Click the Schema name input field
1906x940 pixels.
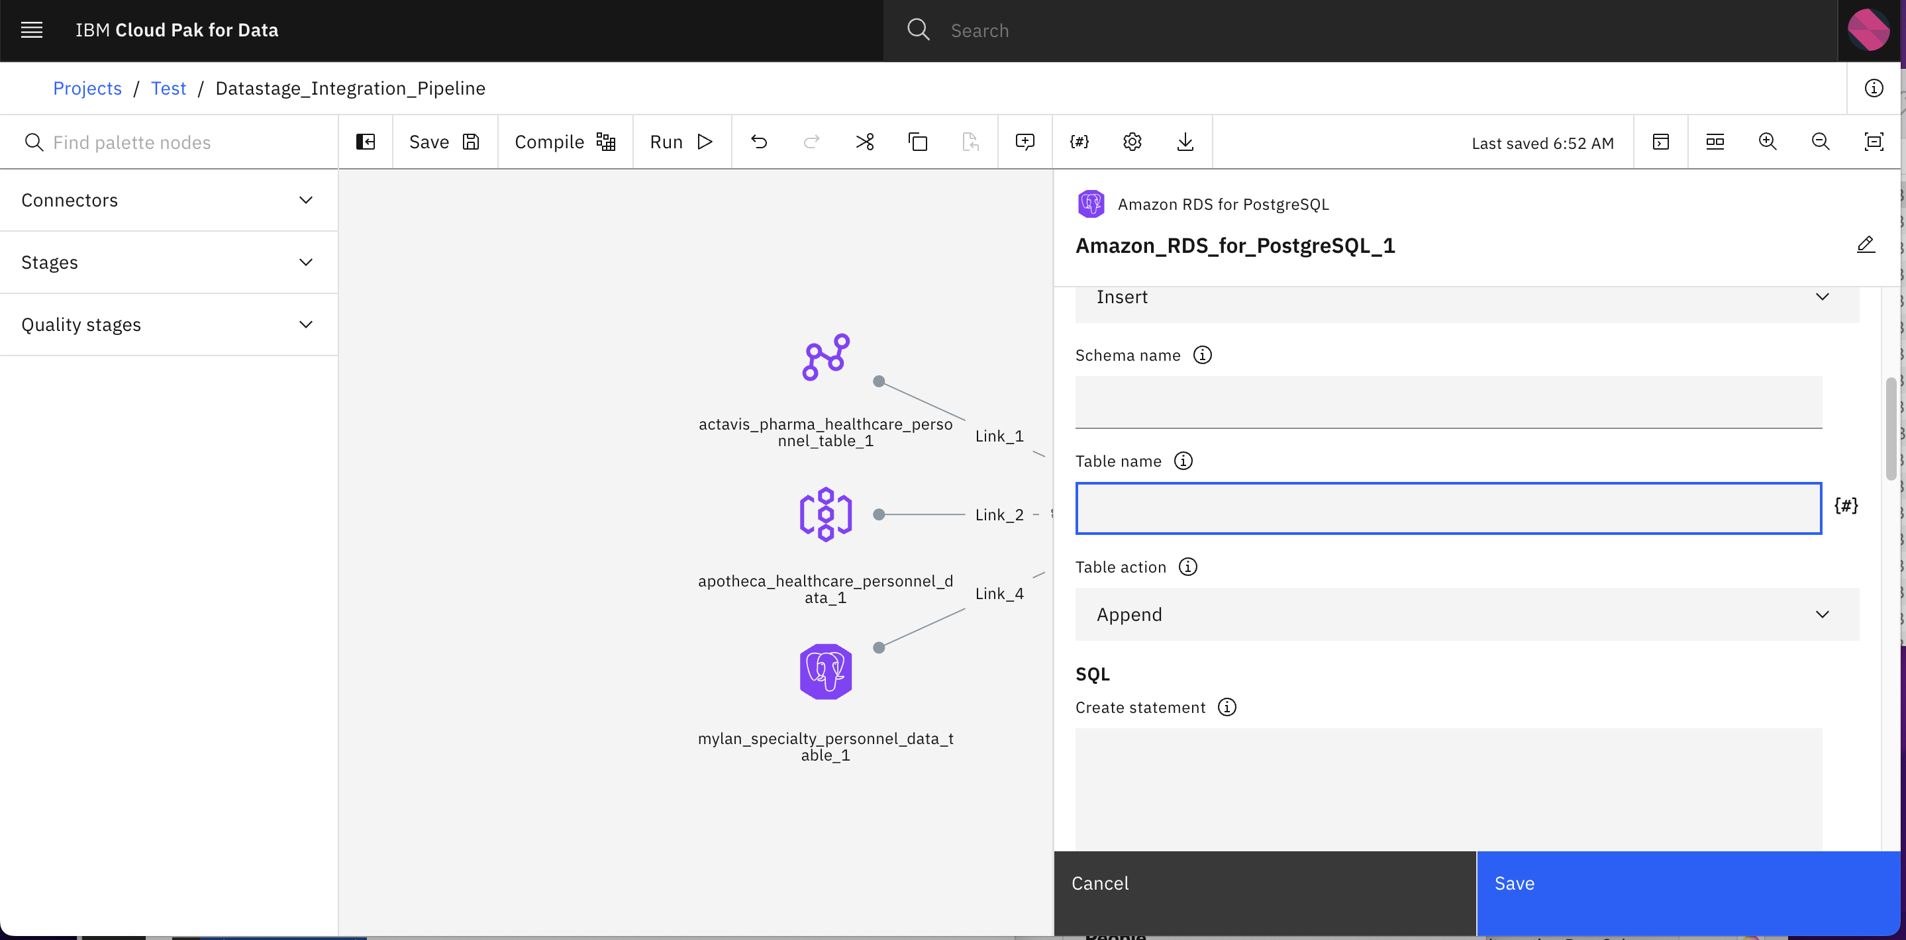1448,402
